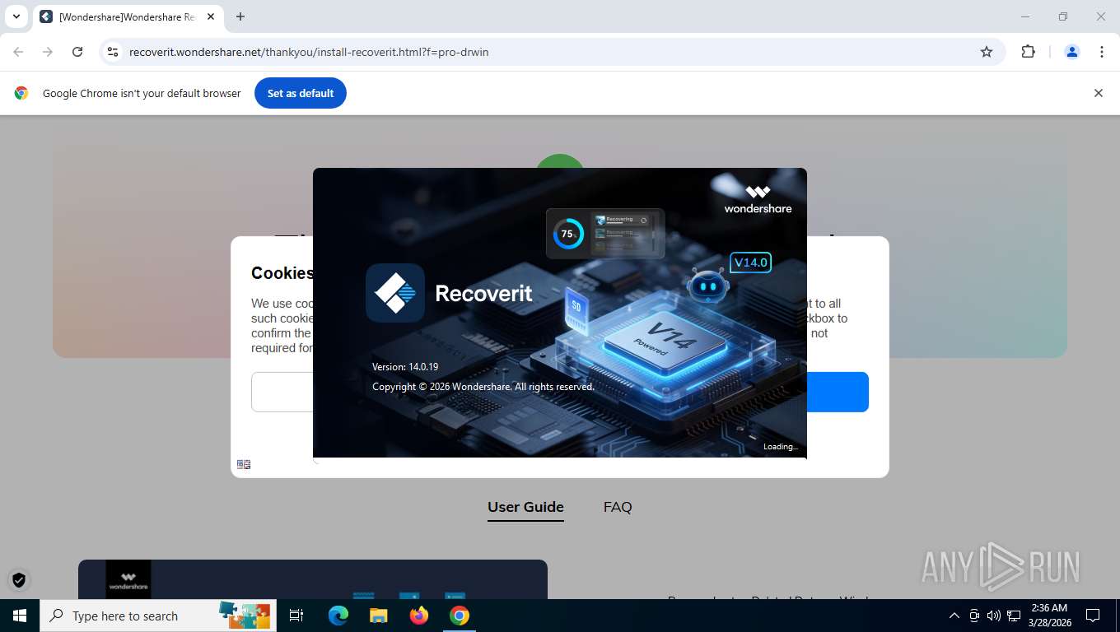Set Chrome as default browser
The width and height of the screenshot is (1120, 632).
(x=301, y=93)
